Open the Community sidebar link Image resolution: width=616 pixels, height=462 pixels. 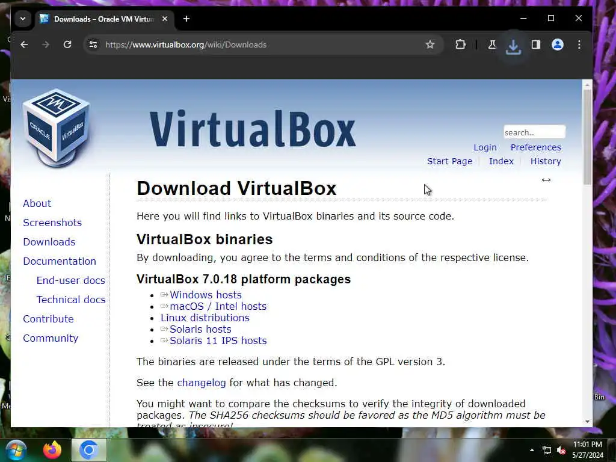click(x=51, y=338)
